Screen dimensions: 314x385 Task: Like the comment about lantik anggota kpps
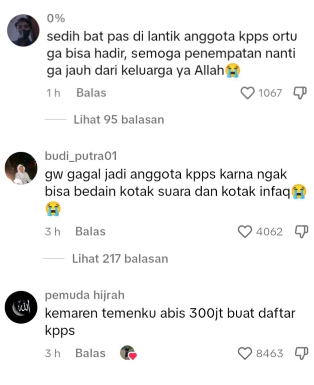tap(247, 93)
